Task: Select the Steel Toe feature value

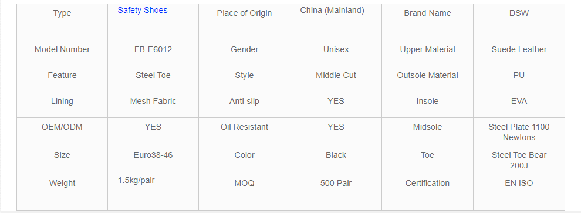Action: click(x=153, y=76)
